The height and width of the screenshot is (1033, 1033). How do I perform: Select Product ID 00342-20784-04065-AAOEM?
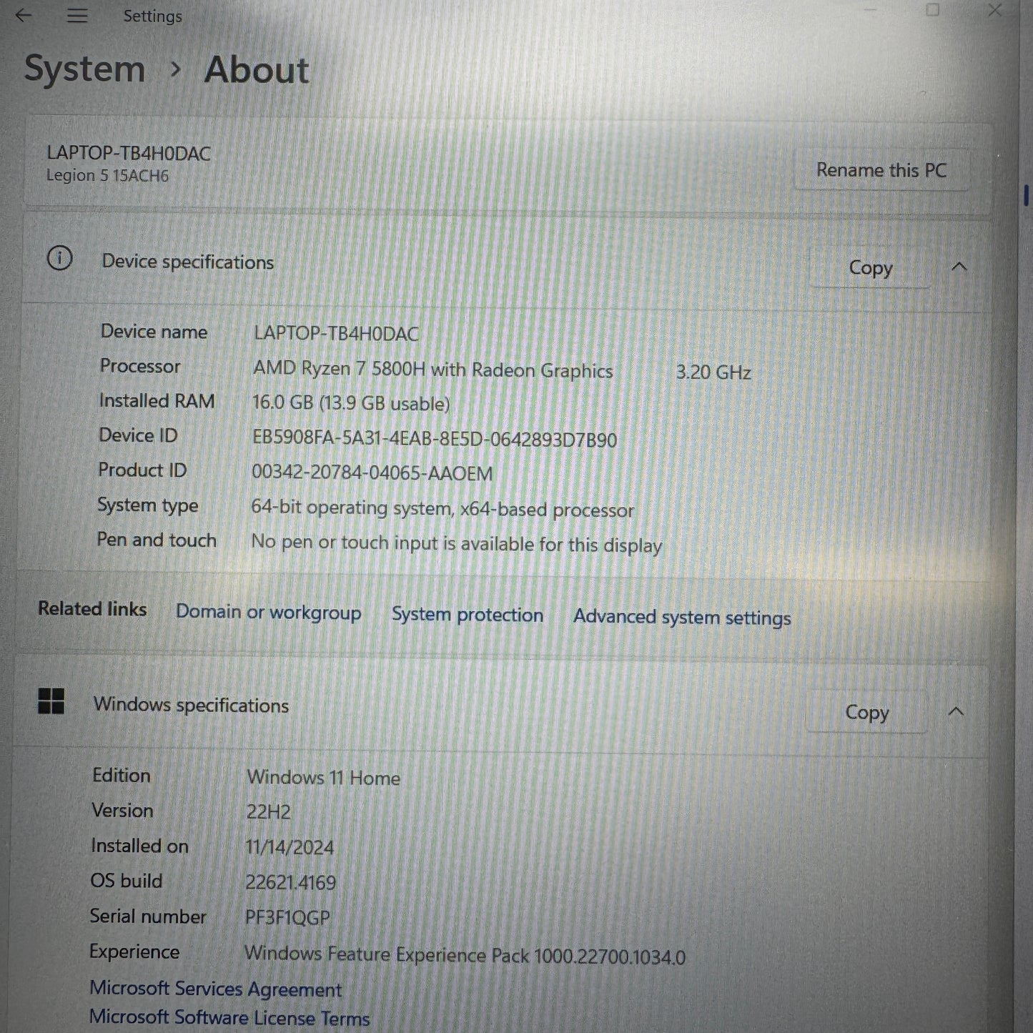[x=372, y=473]
